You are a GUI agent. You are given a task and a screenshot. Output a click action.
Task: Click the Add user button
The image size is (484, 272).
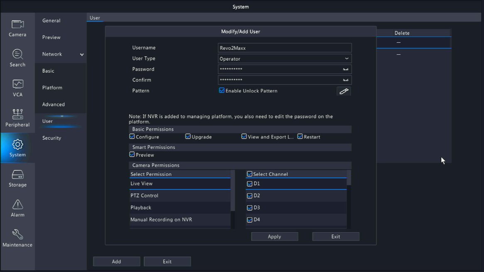click(x=117, y=262)
